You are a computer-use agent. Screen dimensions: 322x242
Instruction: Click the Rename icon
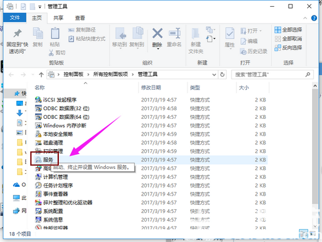175,33
